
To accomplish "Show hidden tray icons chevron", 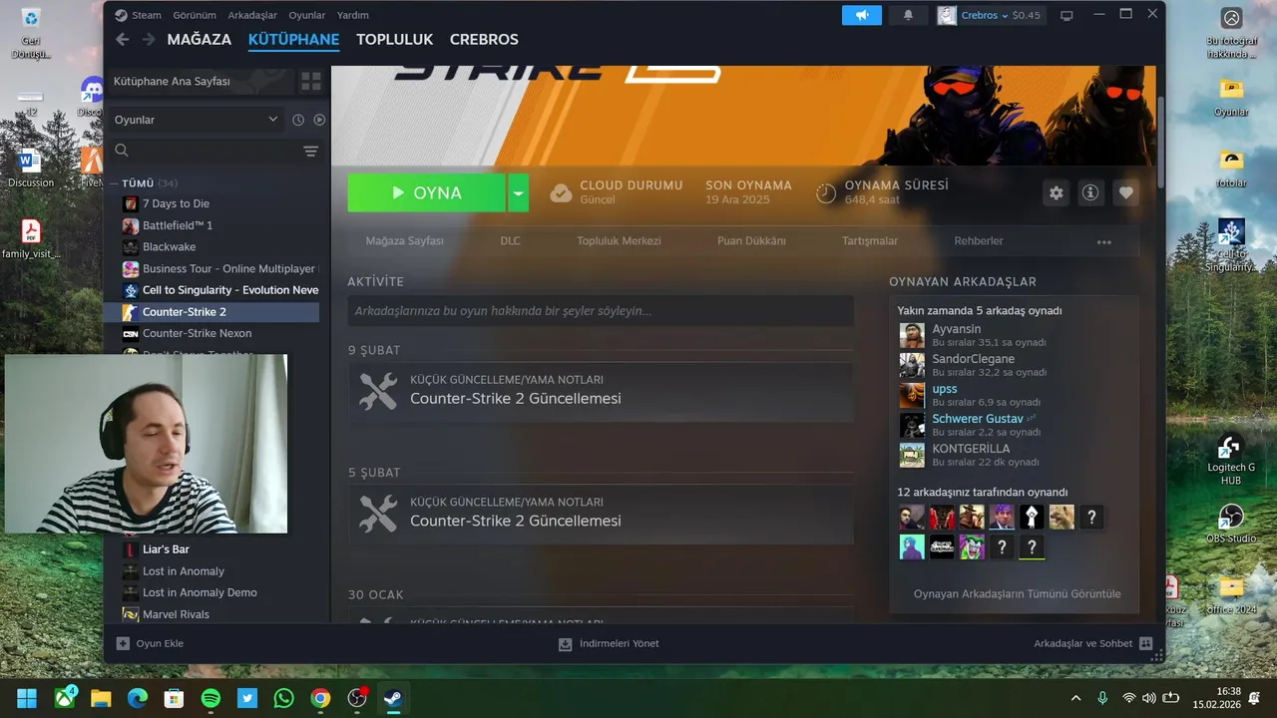I will (1075, 698).
